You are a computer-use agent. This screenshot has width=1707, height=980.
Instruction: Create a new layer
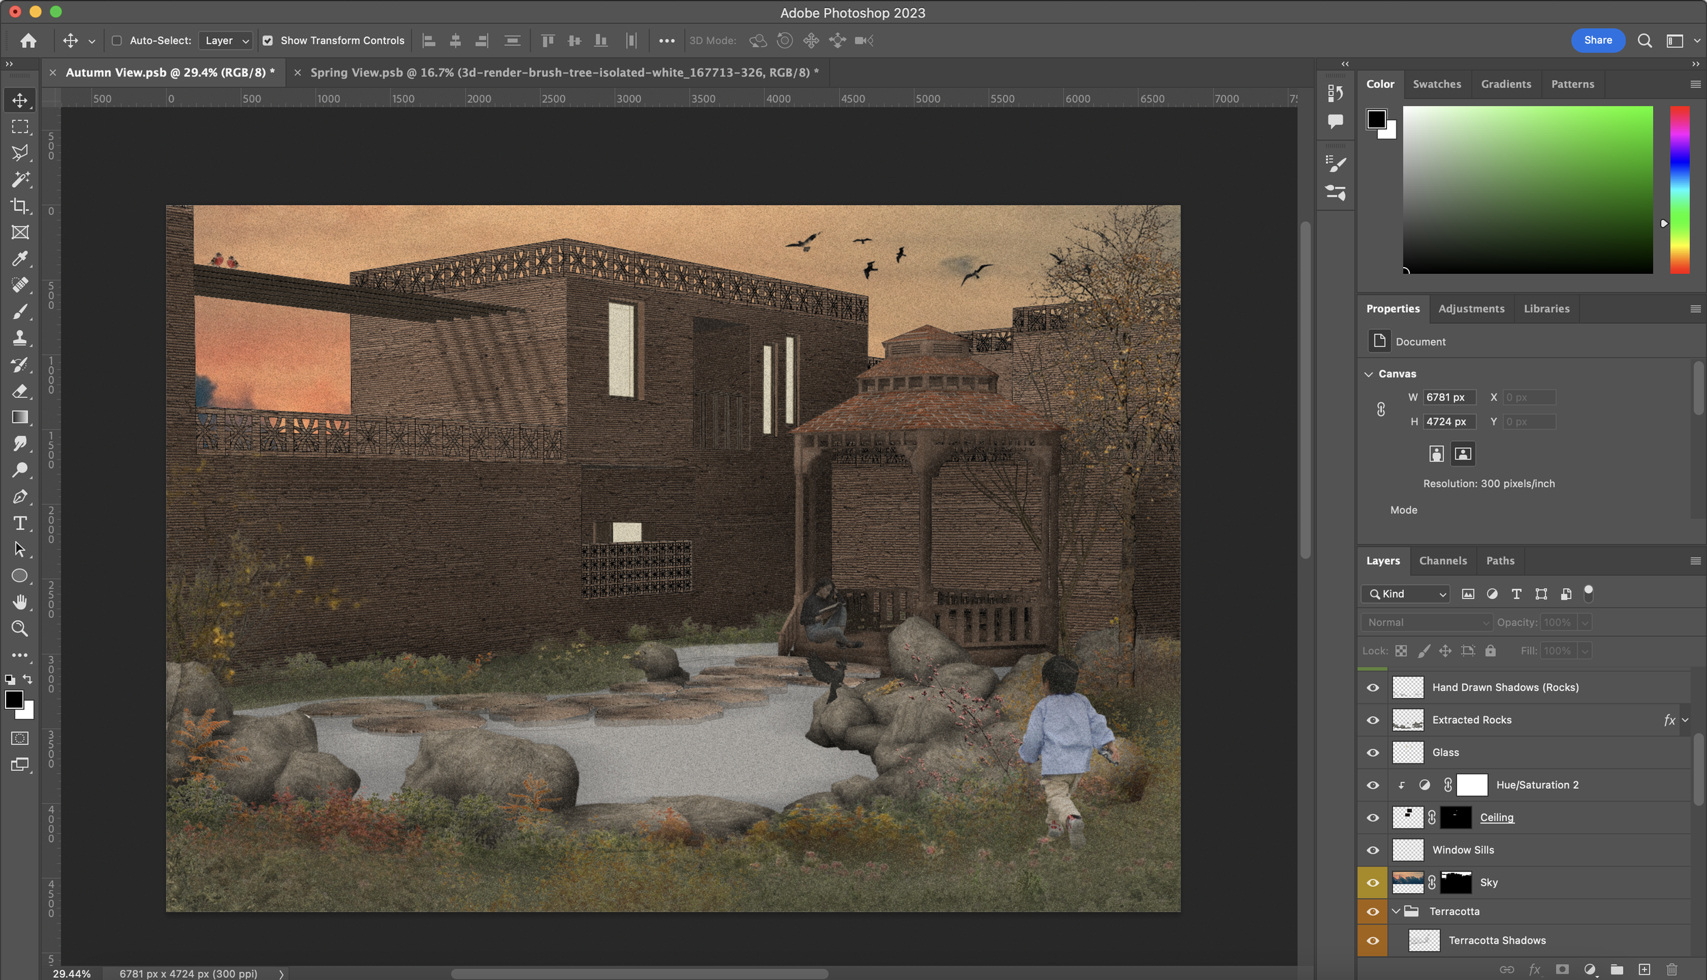point(1644,969)
